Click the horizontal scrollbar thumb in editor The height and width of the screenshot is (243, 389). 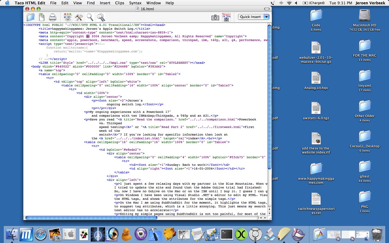(91, 218)
